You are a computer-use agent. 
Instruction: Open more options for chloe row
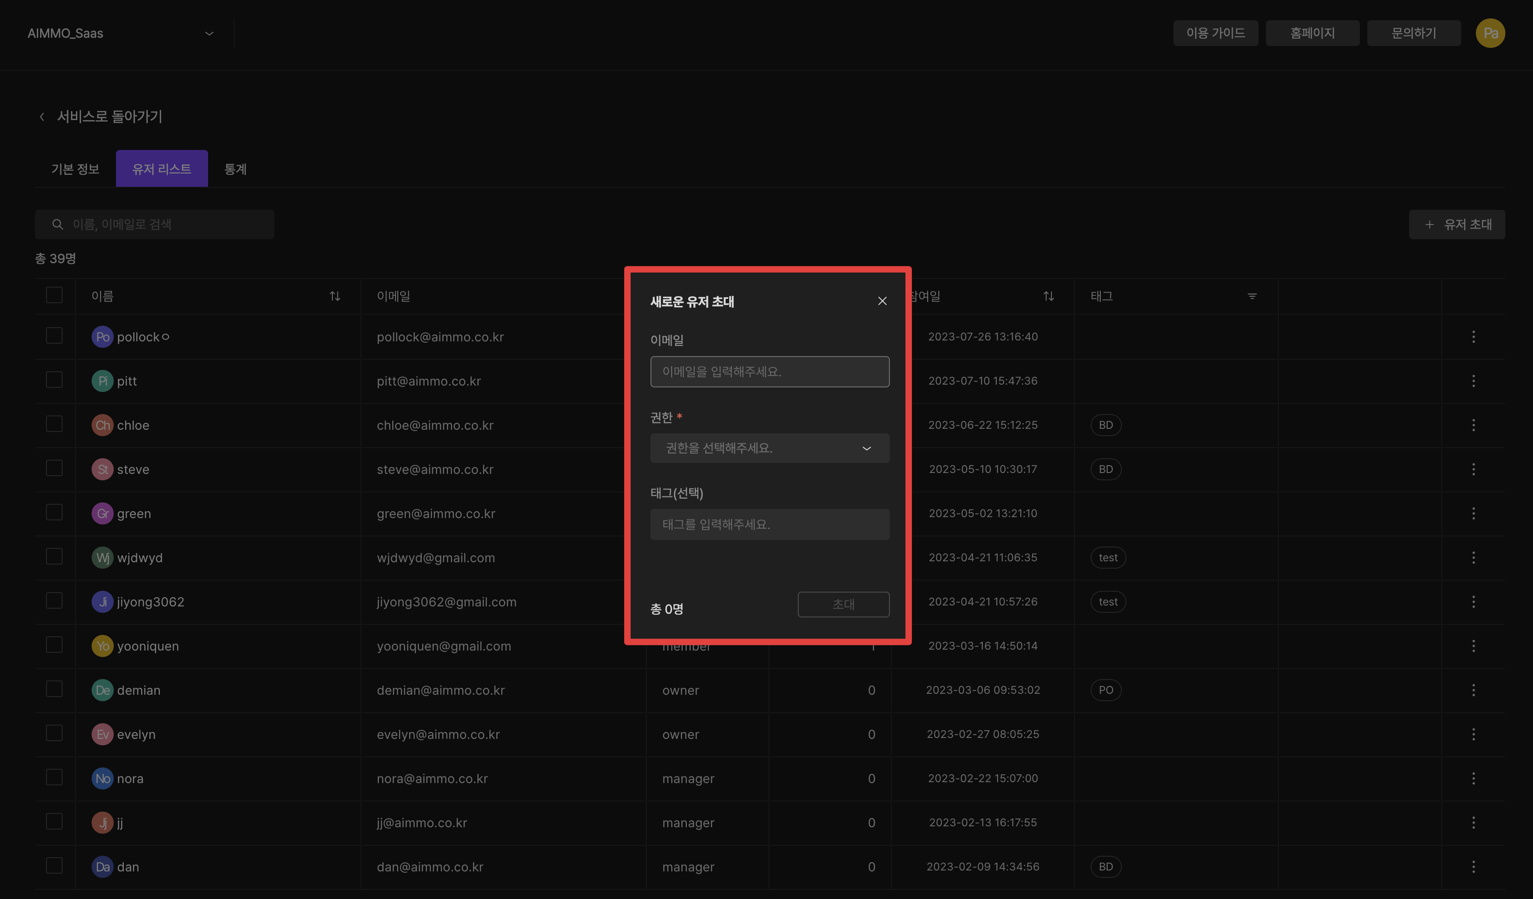[x=1473, y=425]
